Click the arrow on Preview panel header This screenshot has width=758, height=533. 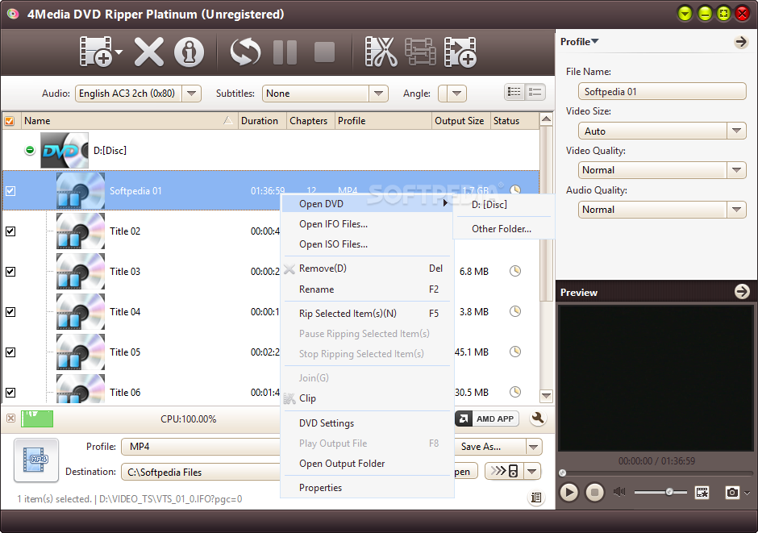(x=742, y=292)
